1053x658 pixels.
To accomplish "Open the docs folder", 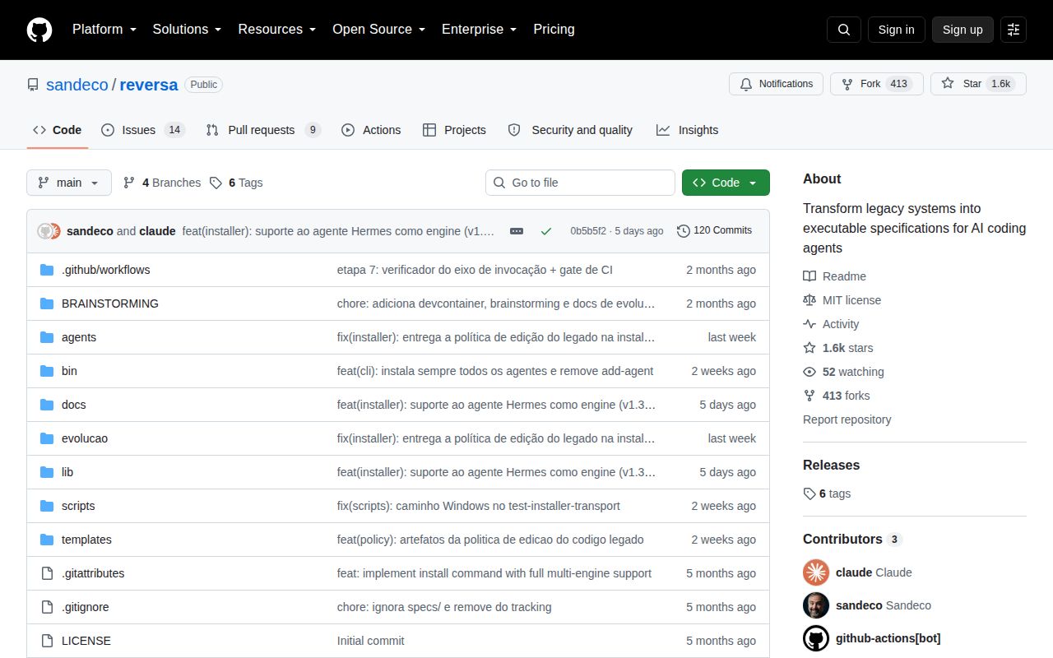I will tap(73, 405).
